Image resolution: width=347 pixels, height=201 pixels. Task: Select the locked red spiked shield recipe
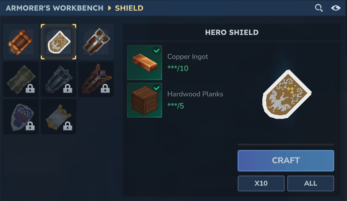click(96, 79)
